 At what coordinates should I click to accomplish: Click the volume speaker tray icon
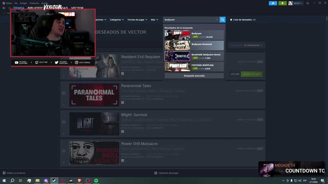pyautogui.click(x=300, y=181)
